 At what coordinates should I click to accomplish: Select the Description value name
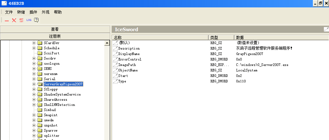click(x=129, y=49)
